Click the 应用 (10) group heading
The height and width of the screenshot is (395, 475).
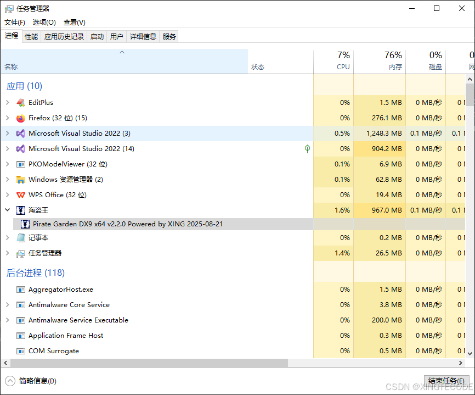click(24, 86)
